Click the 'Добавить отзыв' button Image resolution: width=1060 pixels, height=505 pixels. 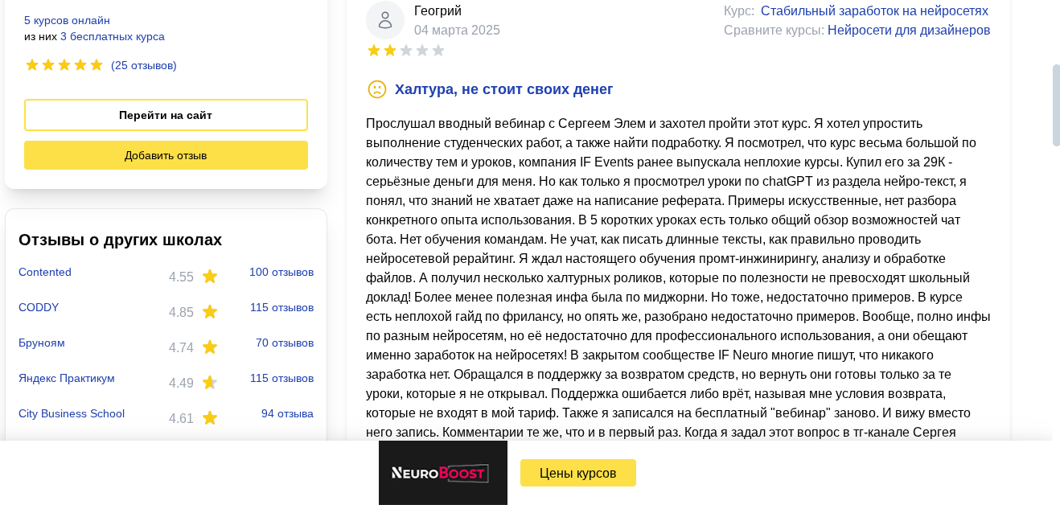click(166, 155)
